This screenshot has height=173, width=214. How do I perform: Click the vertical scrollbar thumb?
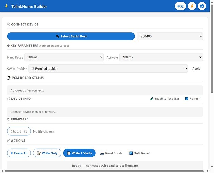pos(212,49)
